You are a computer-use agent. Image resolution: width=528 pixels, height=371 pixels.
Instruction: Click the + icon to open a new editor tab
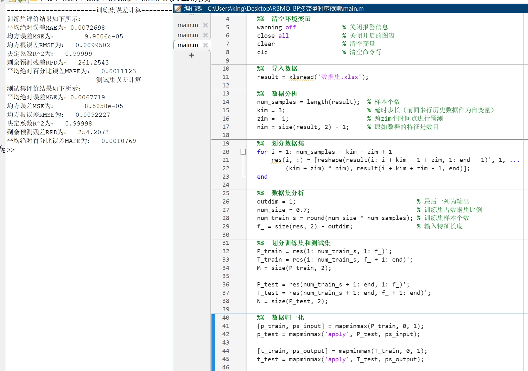[191, 55]
